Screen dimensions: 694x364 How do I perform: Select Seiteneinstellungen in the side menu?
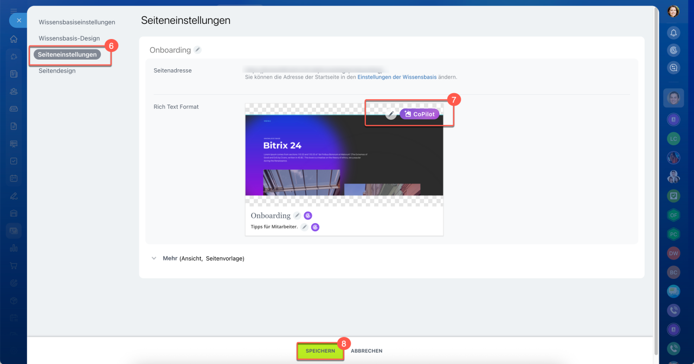(67, 54)
